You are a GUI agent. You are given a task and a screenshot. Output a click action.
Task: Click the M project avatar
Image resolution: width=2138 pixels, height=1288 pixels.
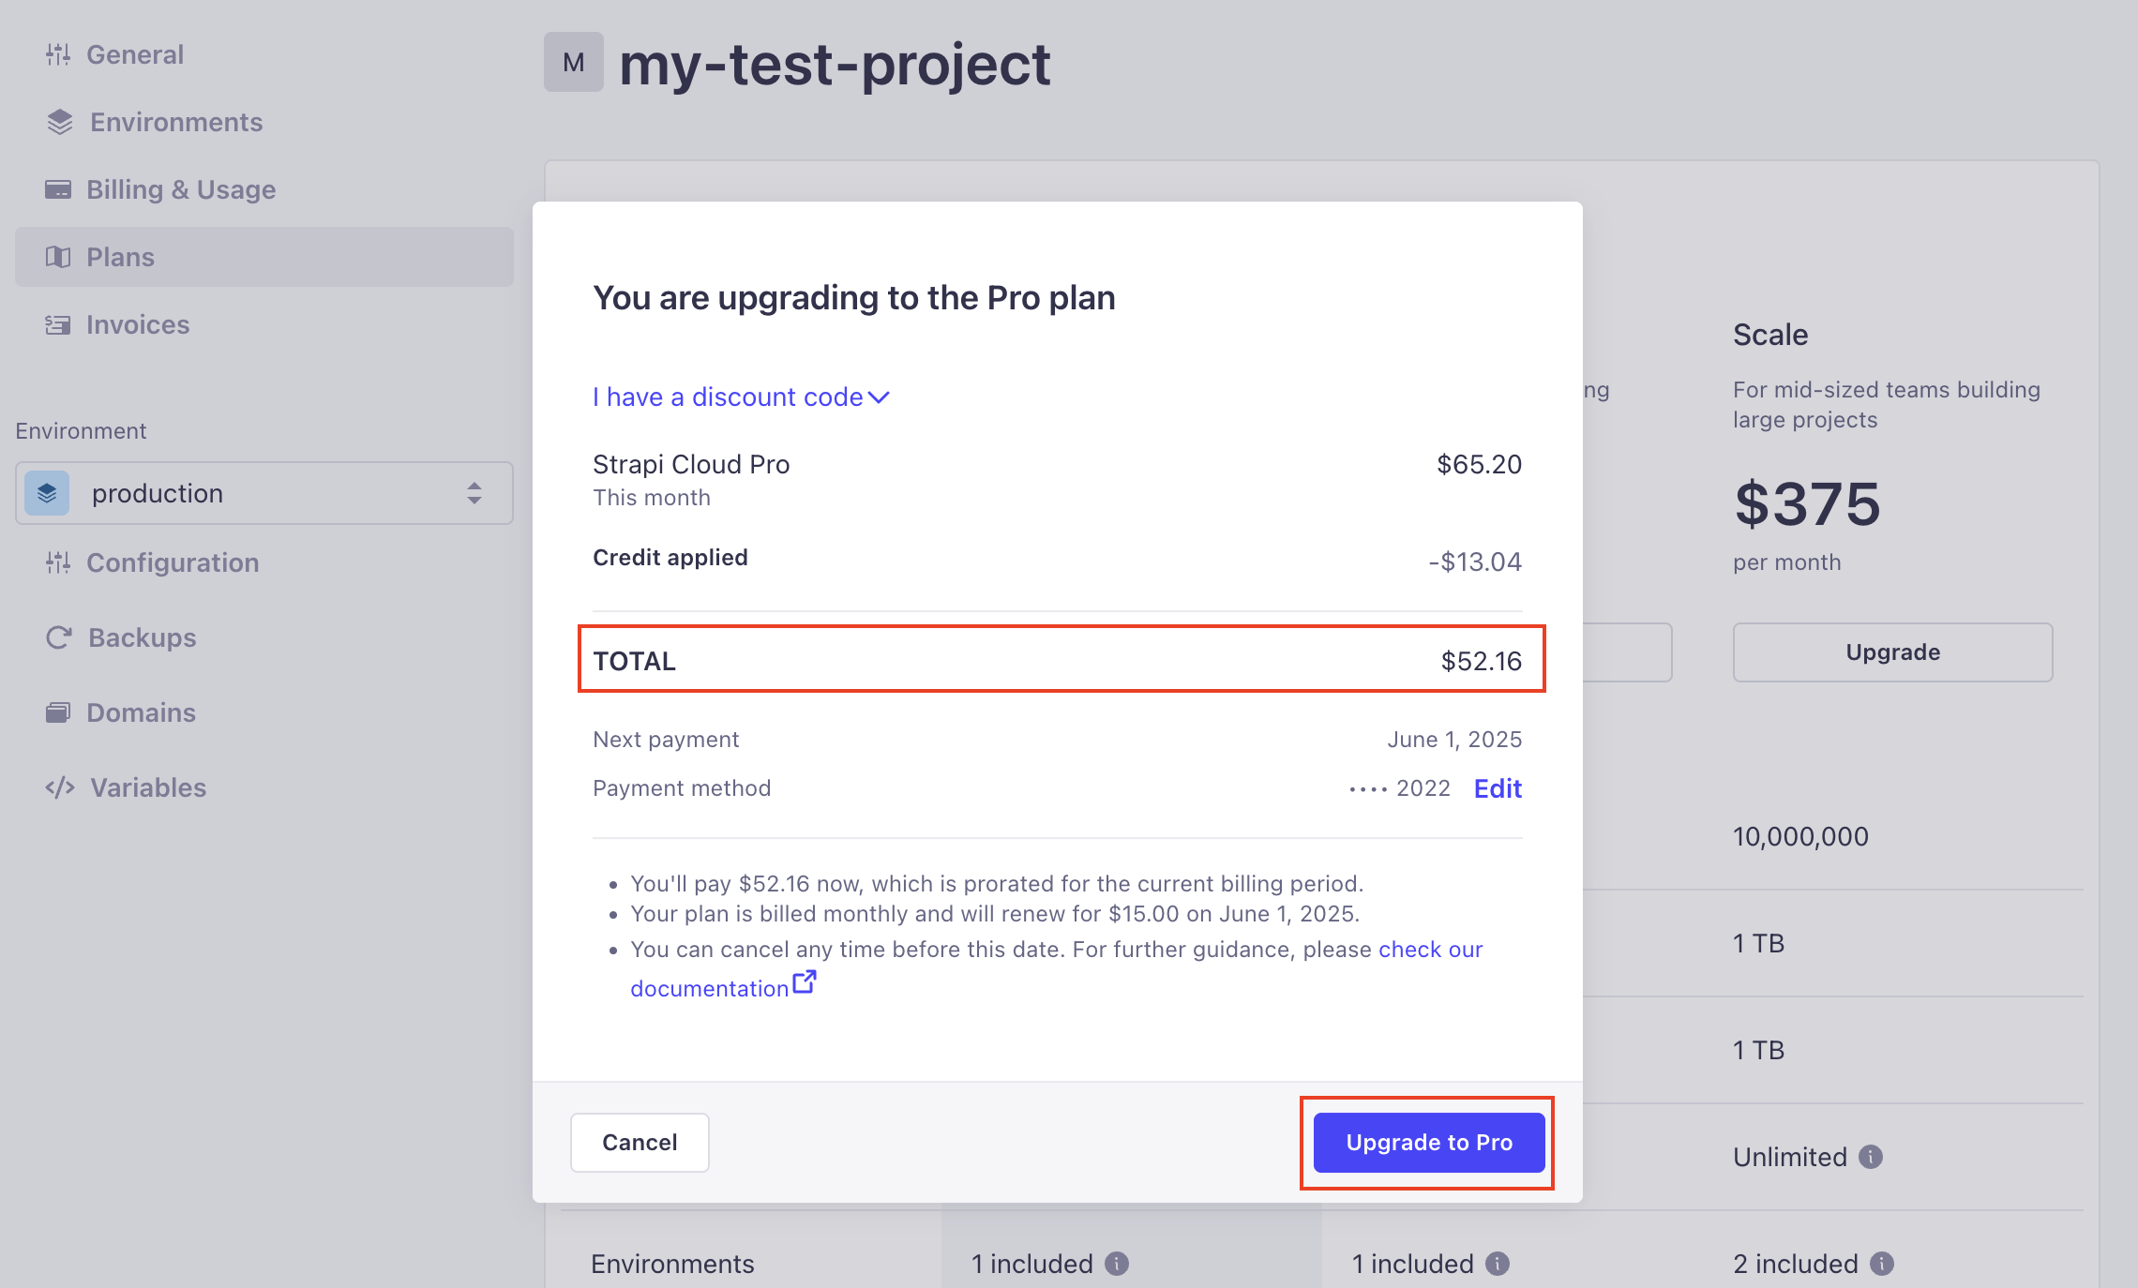coord(574,63)
